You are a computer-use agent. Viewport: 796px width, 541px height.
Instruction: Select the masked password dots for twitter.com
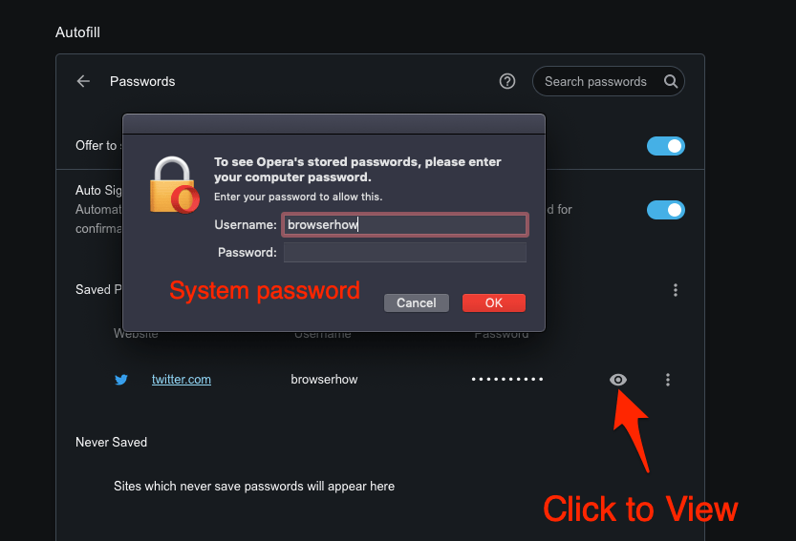tap(507, 380)
